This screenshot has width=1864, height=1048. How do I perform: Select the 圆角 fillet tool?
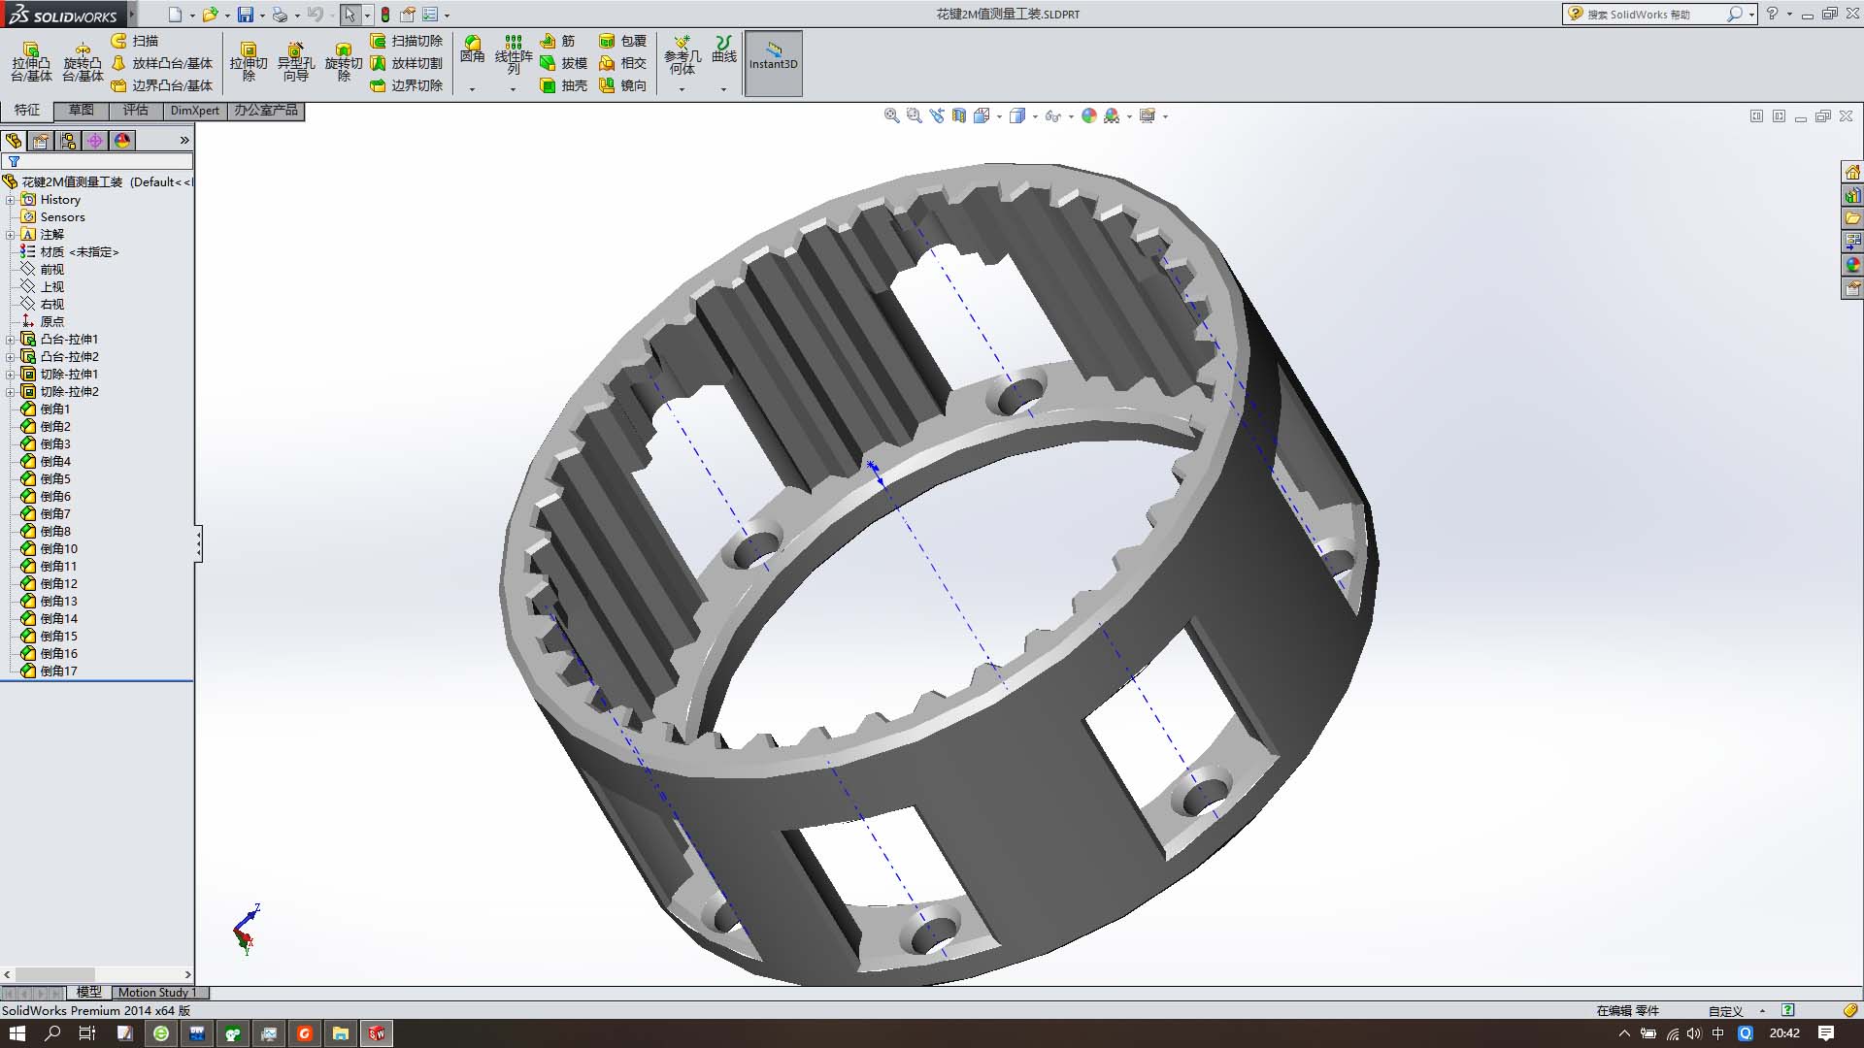pyautogui.click(x=473, y=49)
